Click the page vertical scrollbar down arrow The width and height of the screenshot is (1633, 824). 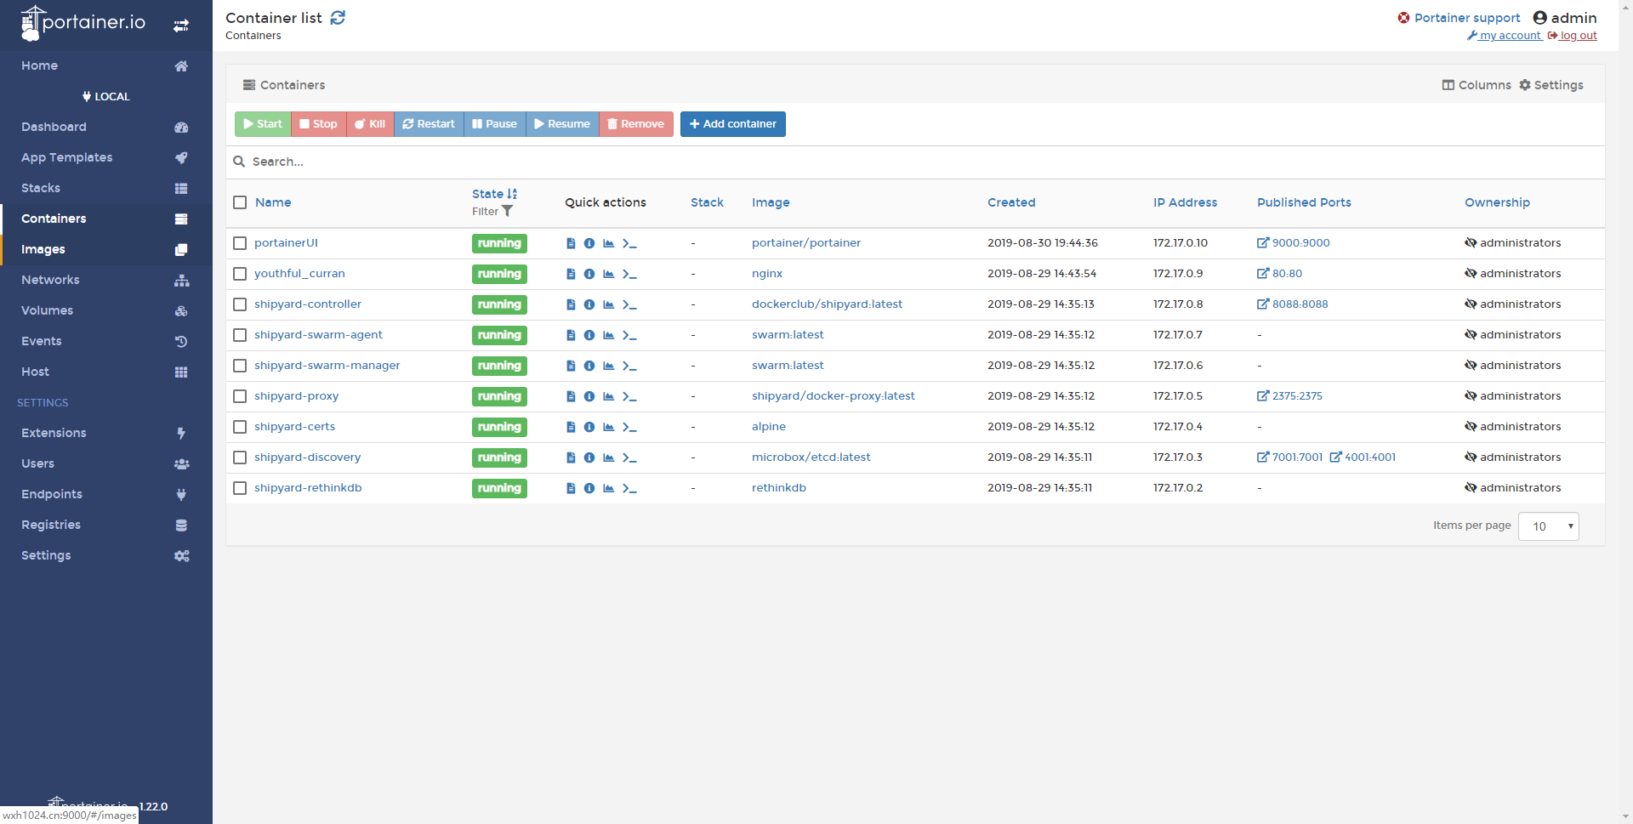pyautogui.click(x=1625, y=816)
